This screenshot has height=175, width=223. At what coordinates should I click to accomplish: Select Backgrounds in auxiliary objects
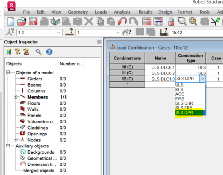[x=41, y=152]
